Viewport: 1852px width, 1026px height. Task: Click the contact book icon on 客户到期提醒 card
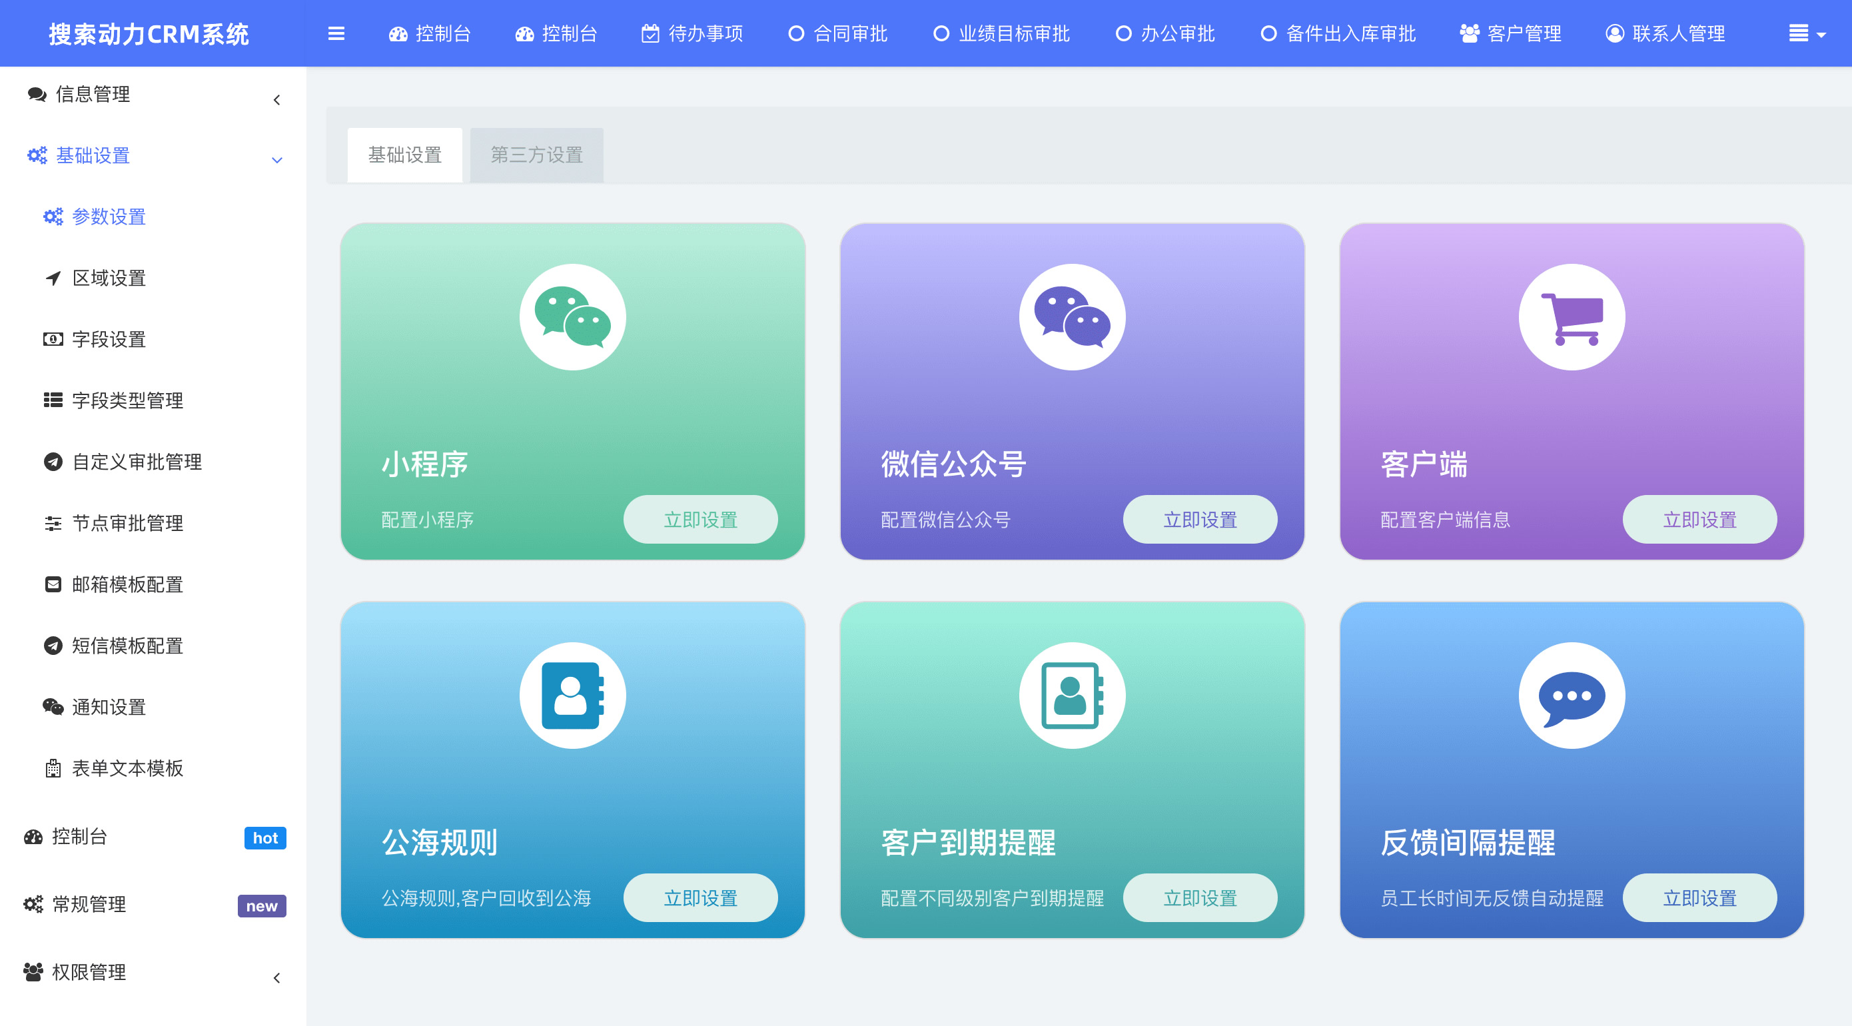(x=1072, y=696)
